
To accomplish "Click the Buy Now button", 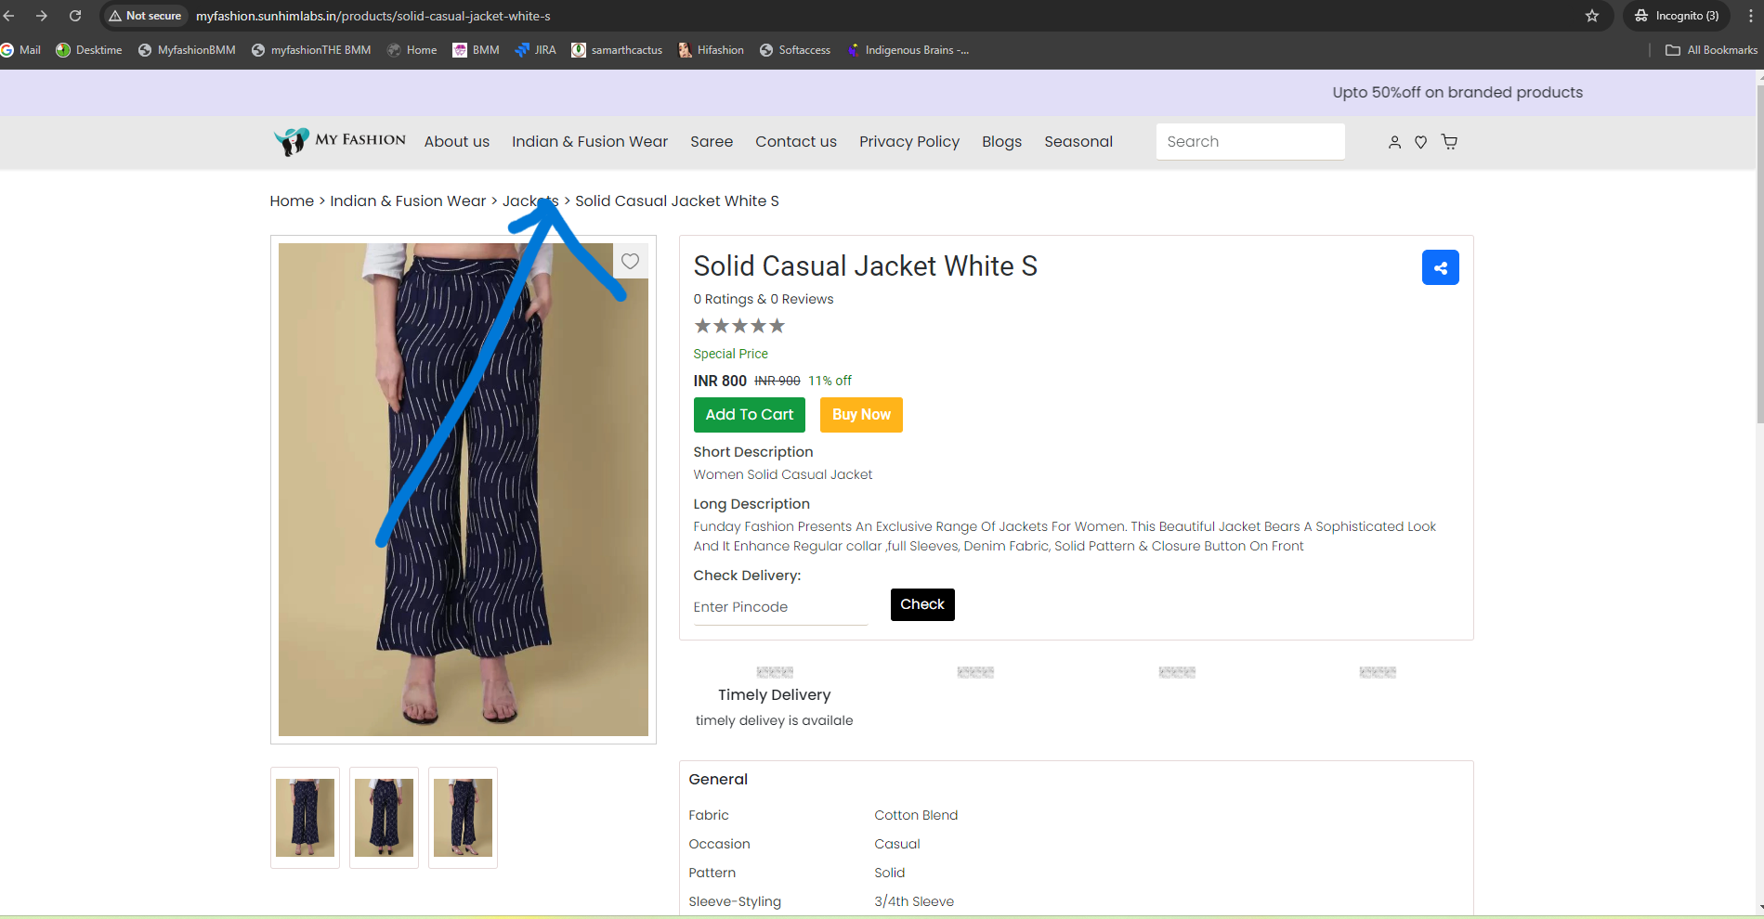I will (x=861, y=415).
